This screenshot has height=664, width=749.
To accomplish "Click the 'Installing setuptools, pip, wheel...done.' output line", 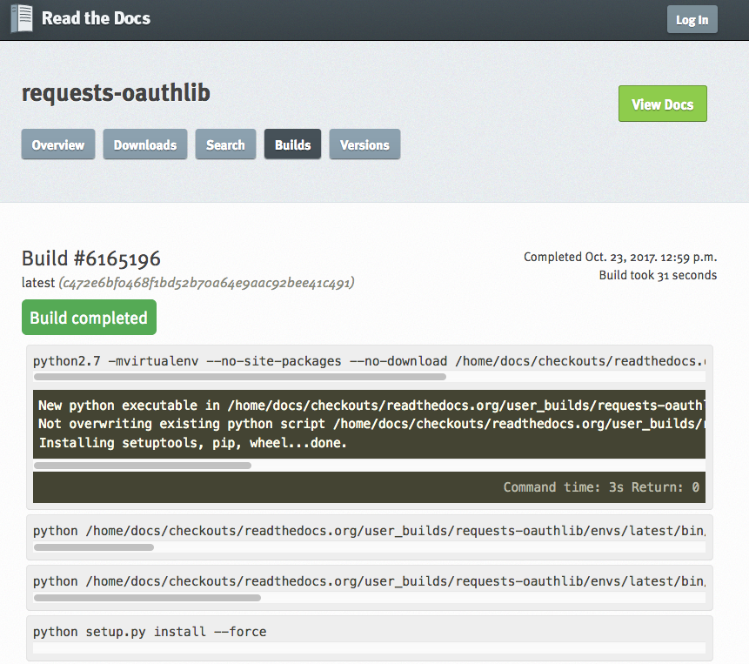I will [x=192, y=443].
